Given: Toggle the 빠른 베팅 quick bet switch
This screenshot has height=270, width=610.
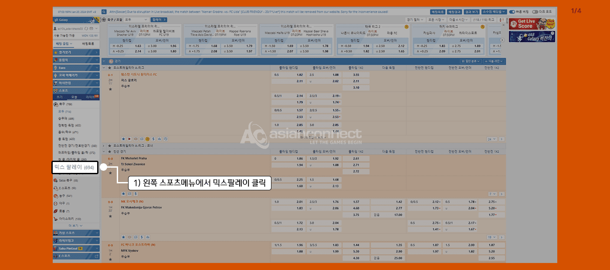Looking at the screenshot, I should (x=512, y=12).
